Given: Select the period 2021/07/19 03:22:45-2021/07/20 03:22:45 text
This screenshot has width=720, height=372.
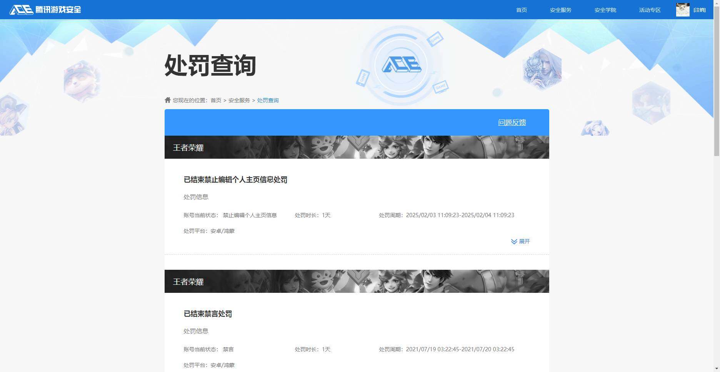Looking at the screenshot, I should 460,349.
